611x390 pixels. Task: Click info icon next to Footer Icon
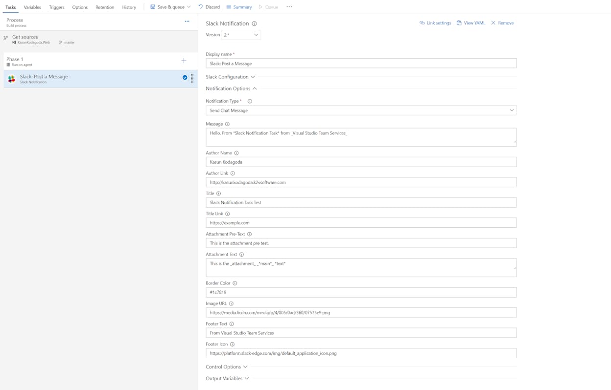(x=232, y=344)
